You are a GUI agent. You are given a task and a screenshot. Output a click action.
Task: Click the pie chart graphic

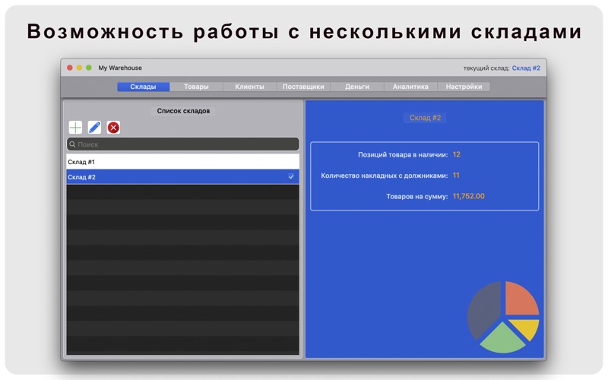[x=503, y=317]
